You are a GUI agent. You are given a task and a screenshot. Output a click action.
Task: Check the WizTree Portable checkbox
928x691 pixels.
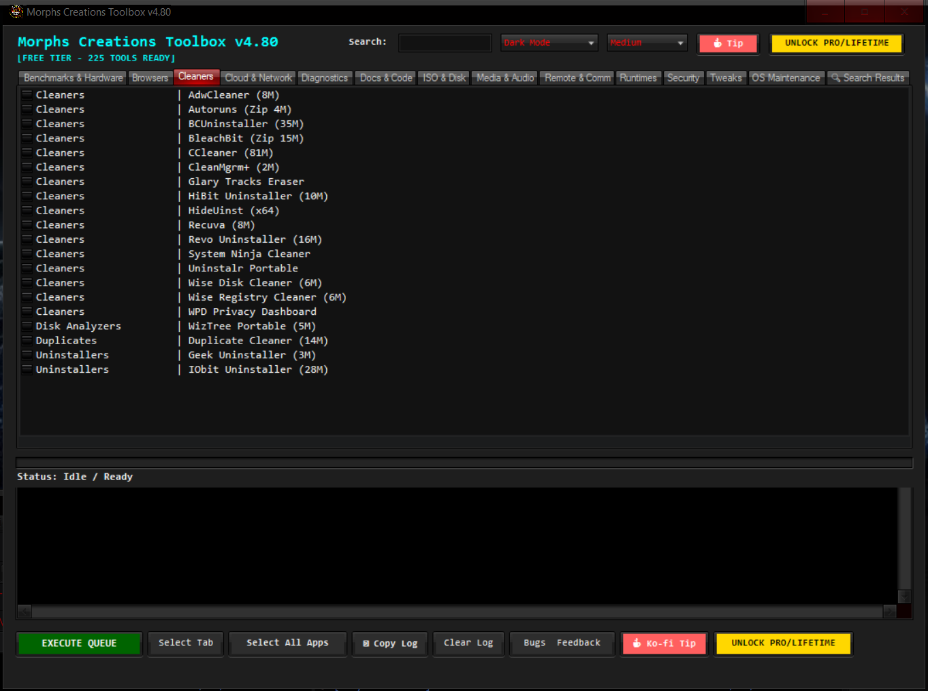click(x=27, y=326)
